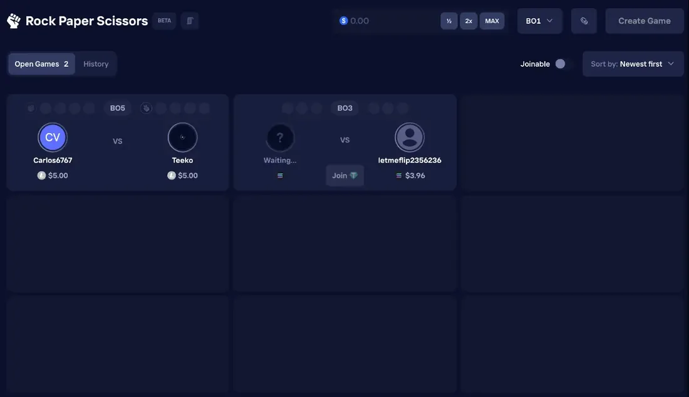Viewport: 689px width, 397px height.
Task: Click the BO5 label on first game card
Action: [117, 108]
